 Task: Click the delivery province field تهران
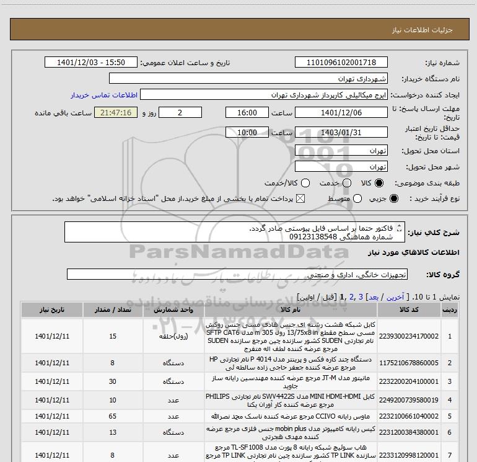[341, 151]
